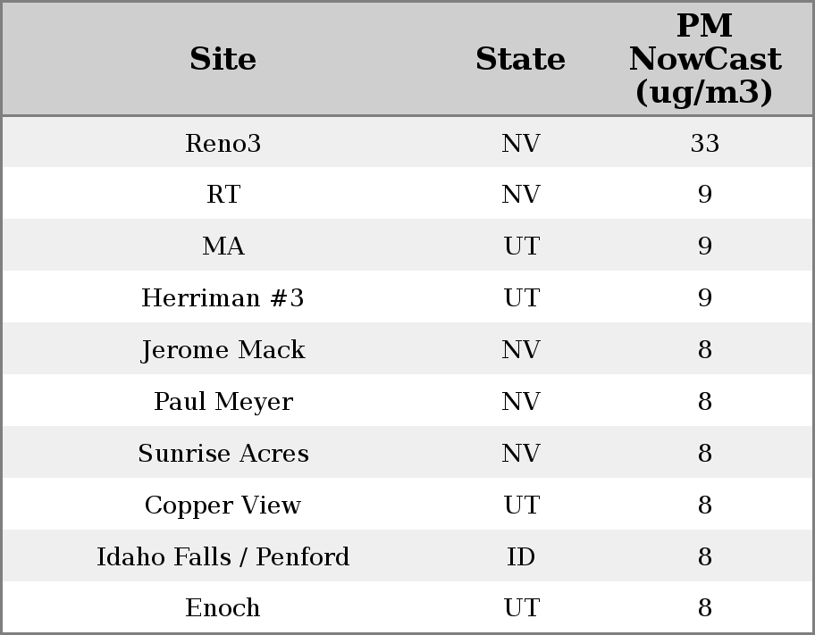
Task: Select the Sunrise Acres site cell
Action: point(223,453)
